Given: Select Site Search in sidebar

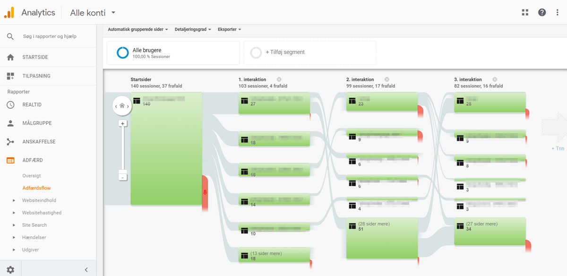Looking at the screenshot, I should (x=34, y=225).
